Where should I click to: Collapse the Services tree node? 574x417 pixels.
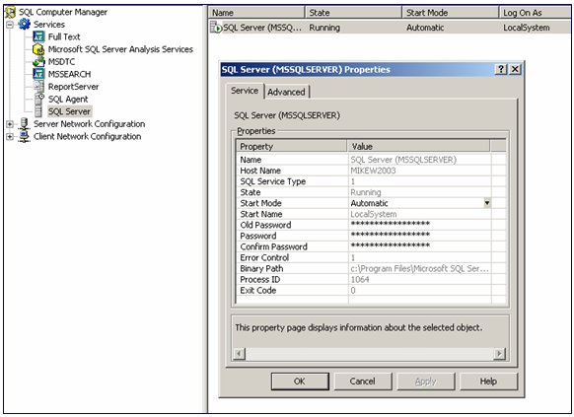point(10,25)
